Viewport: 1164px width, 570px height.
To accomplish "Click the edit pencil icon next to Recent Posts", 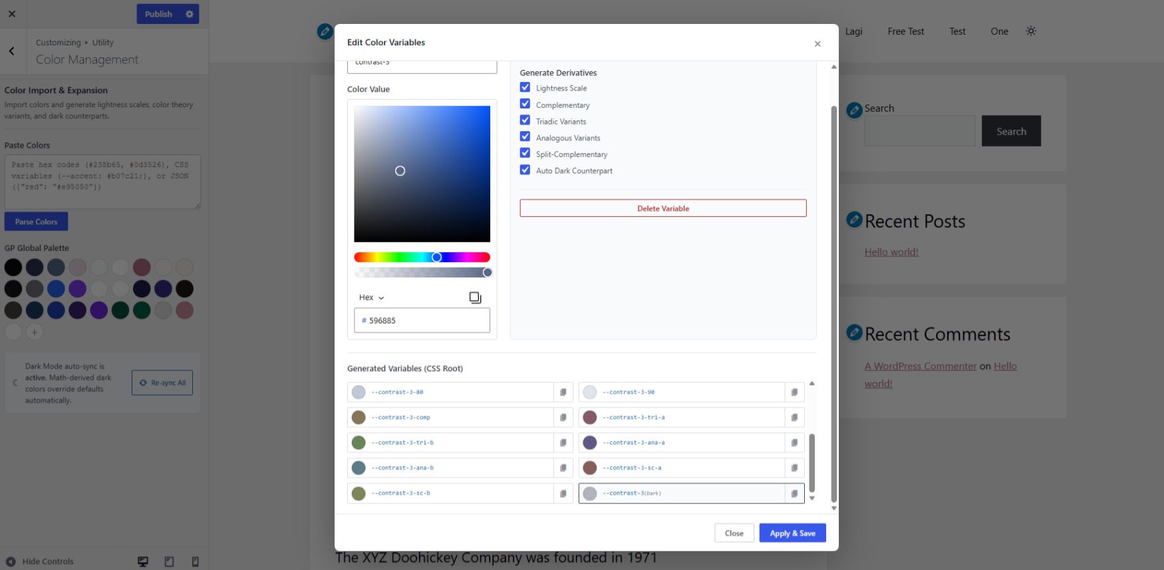I will tap(854, 219).
